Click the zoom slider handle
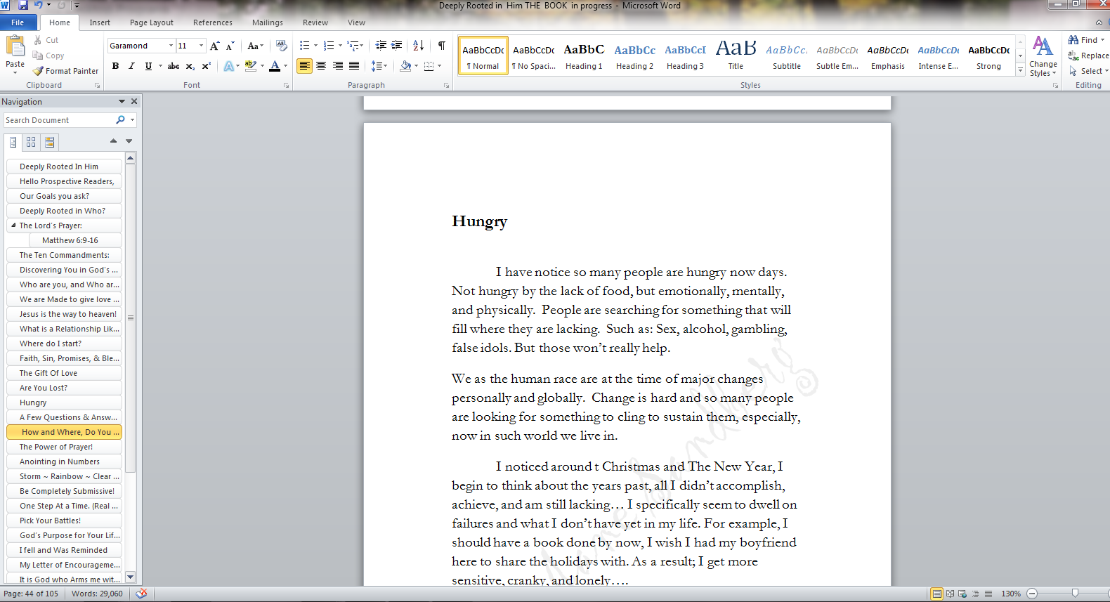Image resolution: width=1110 pixels, height=602 pixels. click(1075, 594)
